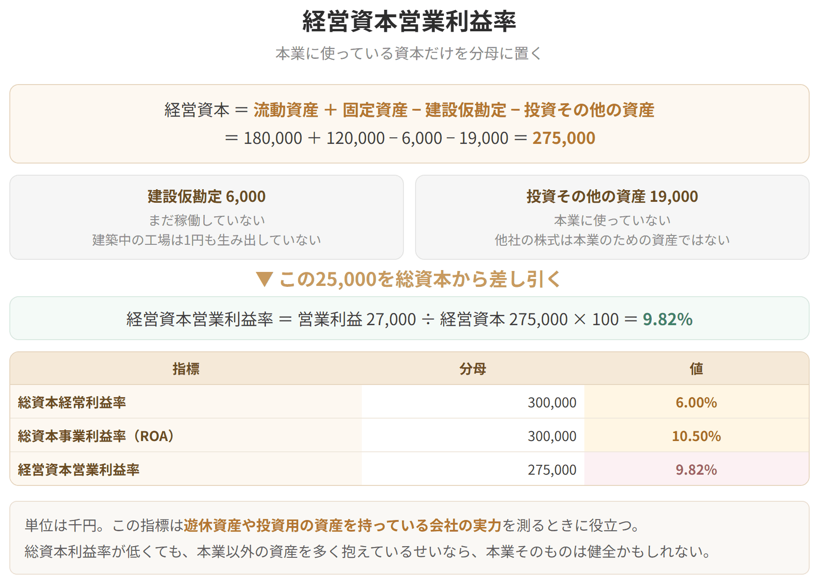This screenshot has width=819, height=584.
Task: Click 300,000 in the 総資本経常利益率 row
Action: point(552,403)
